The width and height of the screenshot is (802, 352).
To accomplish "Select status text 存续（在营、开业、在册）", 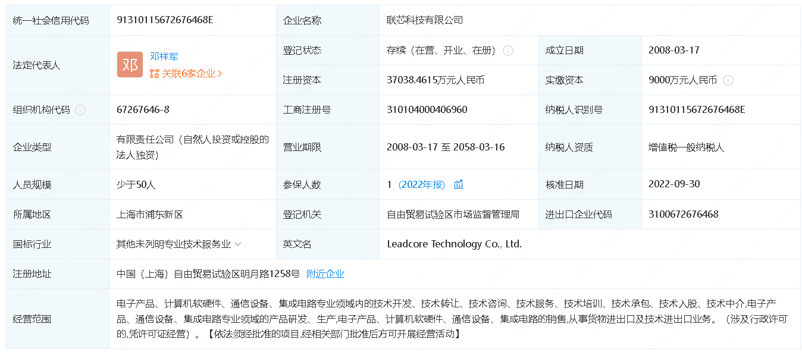I will coord(441,51).
